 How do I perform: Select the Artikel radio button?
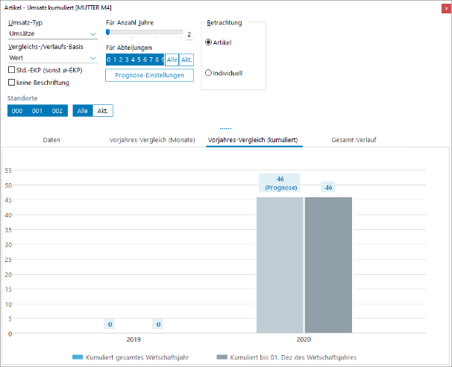(209, 42)
